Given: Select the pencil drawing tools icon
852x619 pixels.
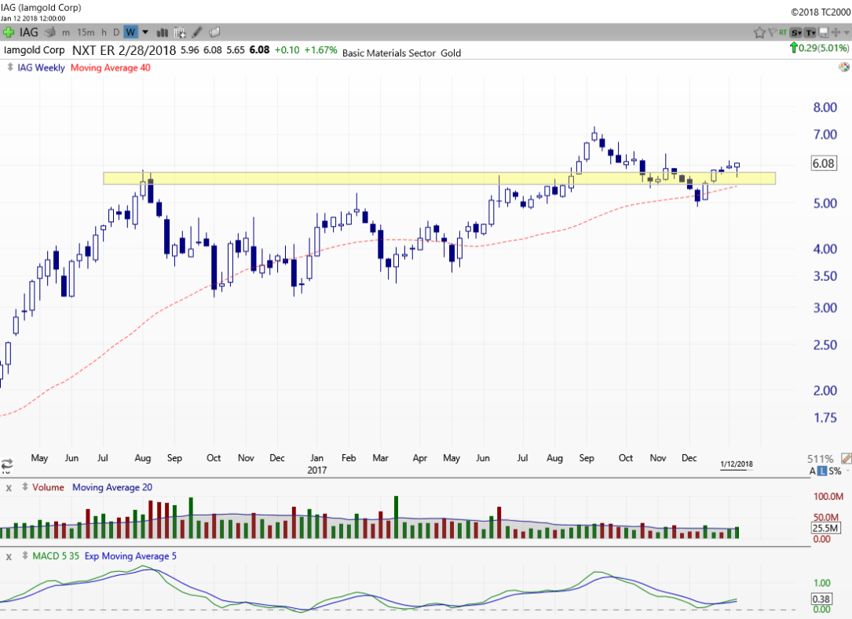Looking at the screenshot, I should (198, 32).
